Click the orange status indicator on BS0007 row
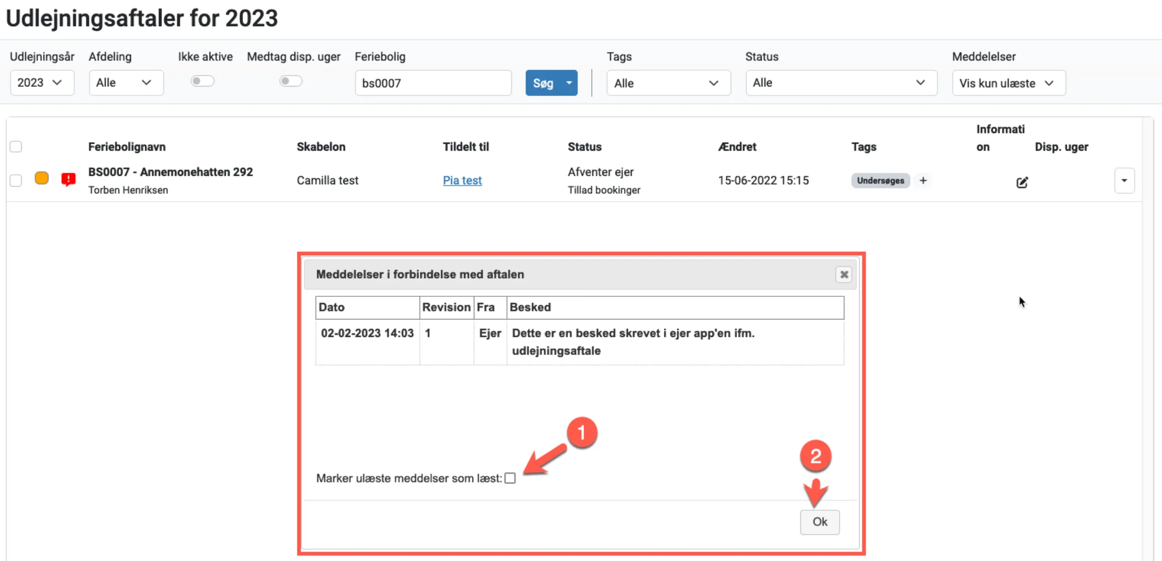1162x561 pixels. coord(41,178)
